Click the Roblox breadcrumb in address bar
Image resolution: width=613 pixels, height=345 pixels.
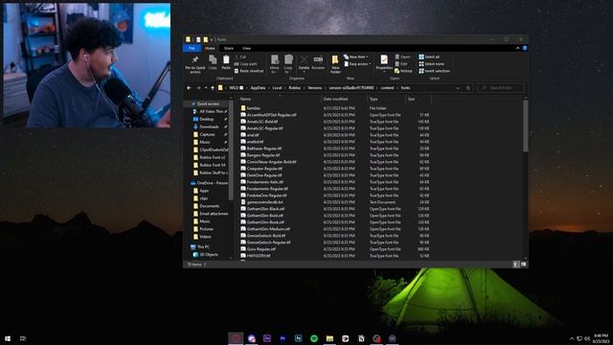(294, 88)
